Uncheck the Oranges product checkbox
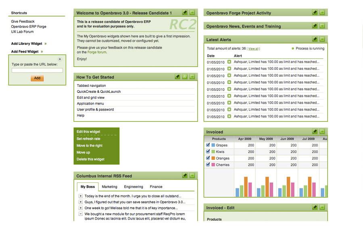Image resolution: width=363 pixels, height=230 pixels. coord(208,158)
